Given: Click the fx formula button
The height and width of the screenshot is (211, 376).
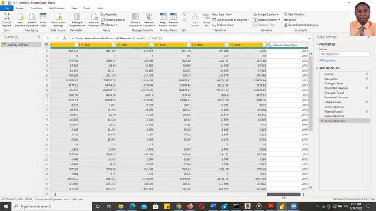Looking at the screenshot, I should click(x=65, y=38).
